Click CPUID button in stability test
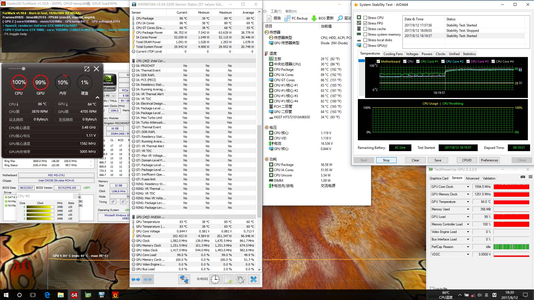Image resolution: width=534 pixels, height=300 pixels. click(467, 160)
